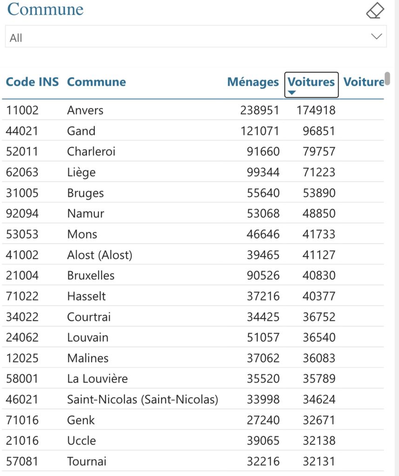
Task: Select the Gand commune cell
Action: coord(81,131)
